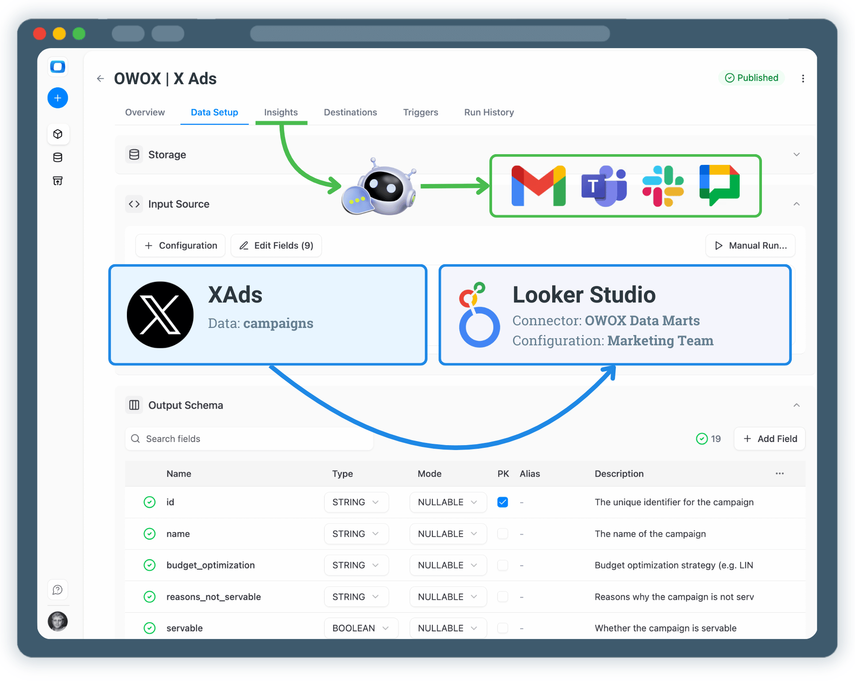Uncheck the PK checkbox on the id row
This screenshot has height=696, width=855.
coord(503,502)
